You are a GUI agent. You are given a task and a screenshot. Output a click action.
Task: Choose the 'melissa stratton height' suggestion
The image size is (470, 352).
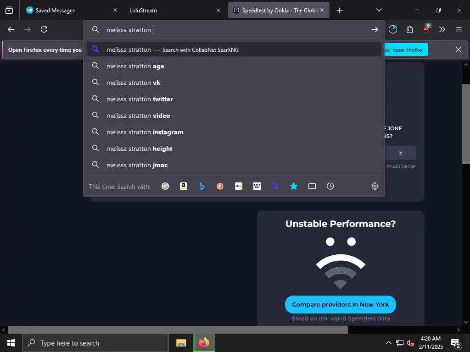click(234, 148)
